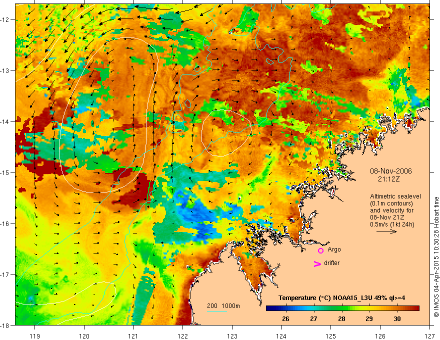Click the 0.5m/s velocity scale arrow
The height and width of the screenshot is (340, 440).
click(x=386, y=231)
